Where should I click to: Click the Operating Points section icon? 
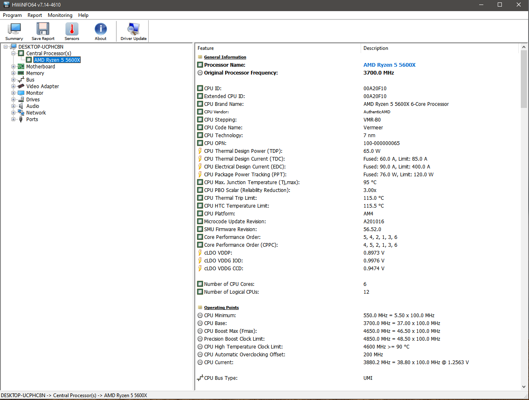tap(200, 308)
